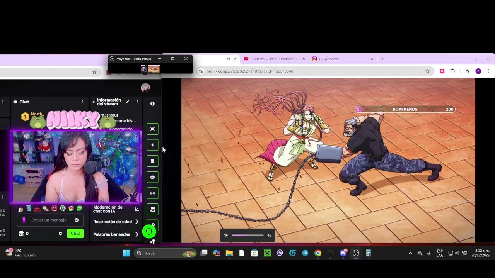The width and height of the screenshot is (495, 278).
Task: Bookmark the left browser page with star
Action: [x=94, y=72]
